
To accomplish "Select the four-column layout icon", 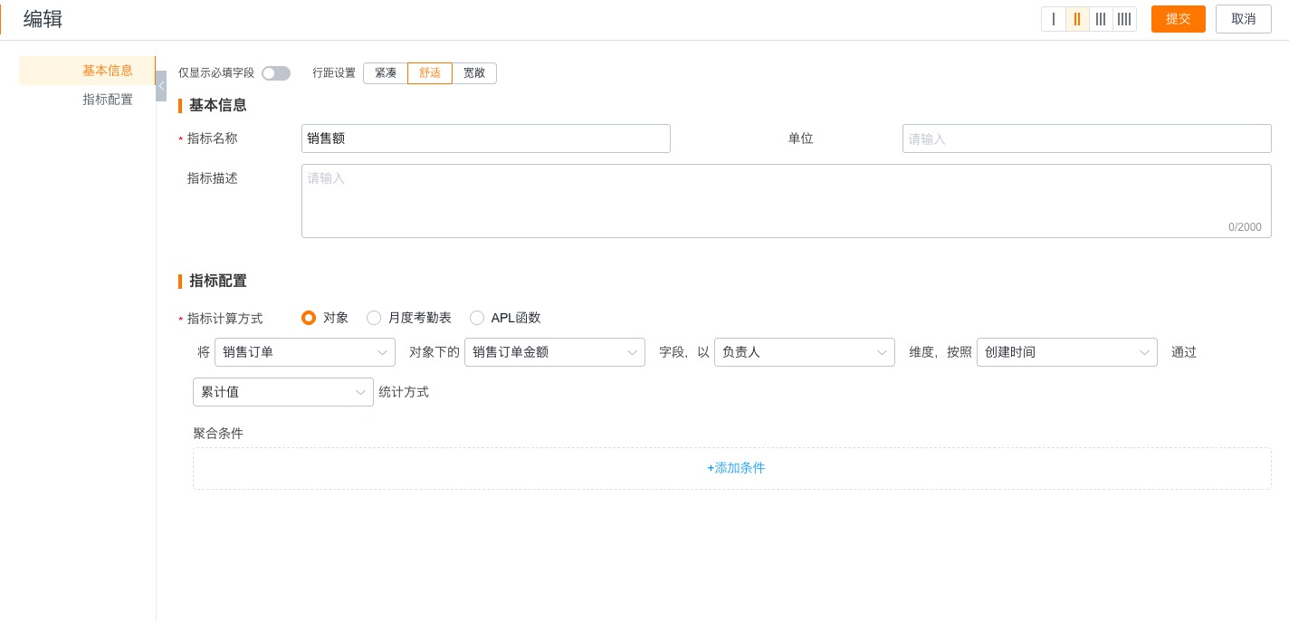I will [1124, 19].
